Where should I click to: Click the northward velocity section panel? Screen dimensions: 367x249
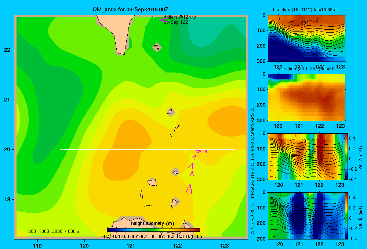[306, 156]
